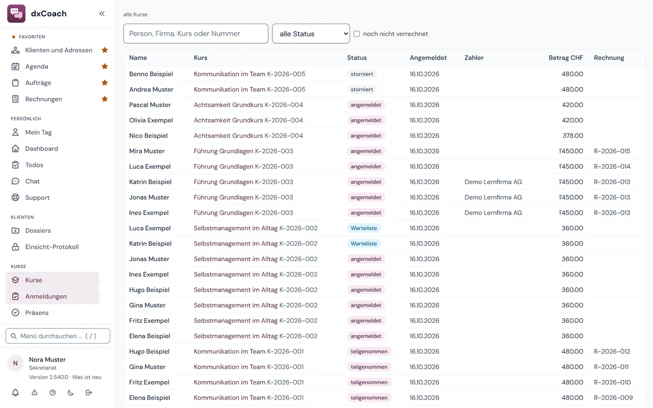Click the dxCoach logo icon

pyautogui.click(x=16, y=14)
